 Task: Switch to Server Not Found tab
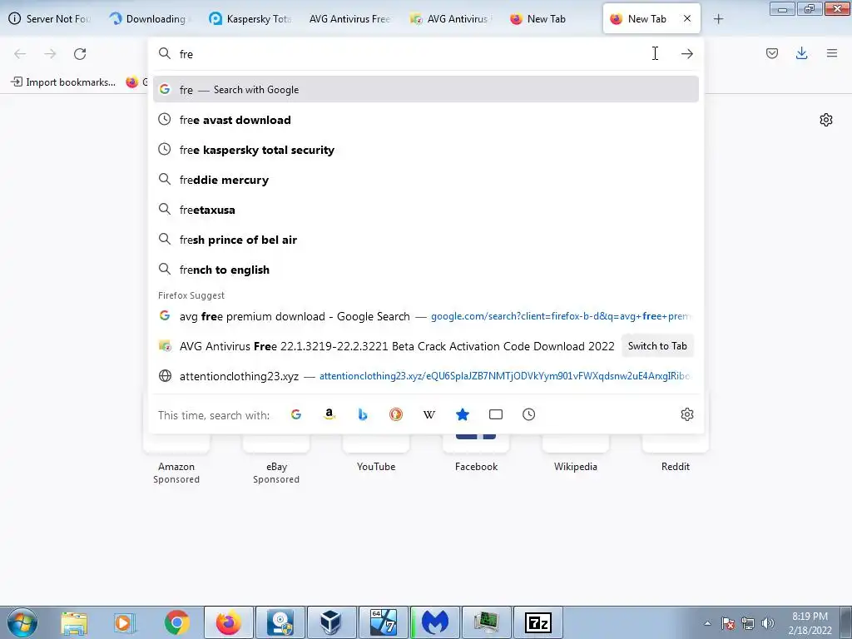click(50, 19)
